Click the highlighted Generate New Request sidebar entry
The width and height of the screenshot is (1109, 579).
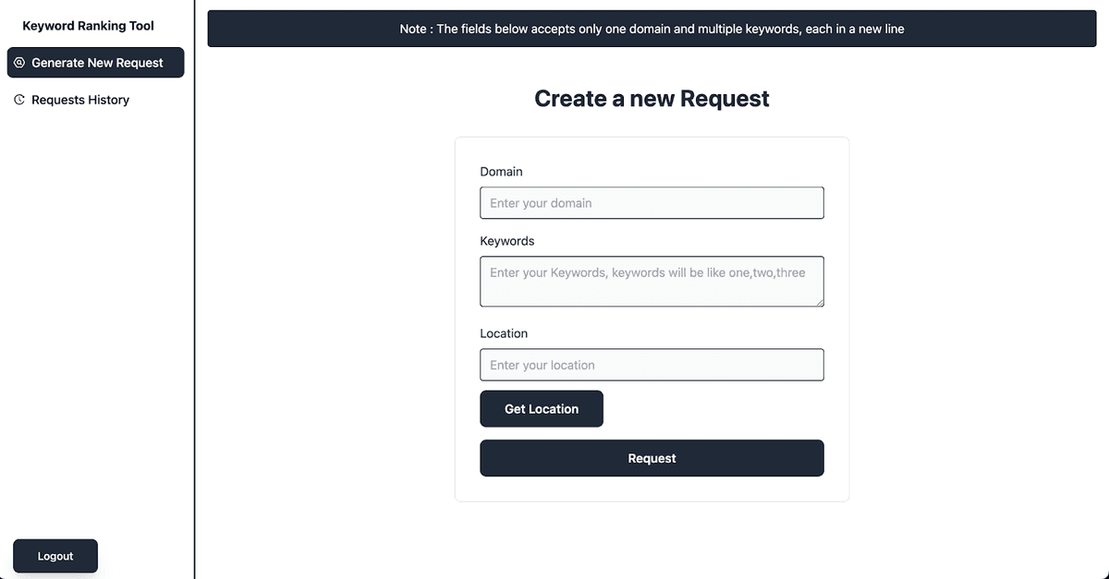pos(95,62)
